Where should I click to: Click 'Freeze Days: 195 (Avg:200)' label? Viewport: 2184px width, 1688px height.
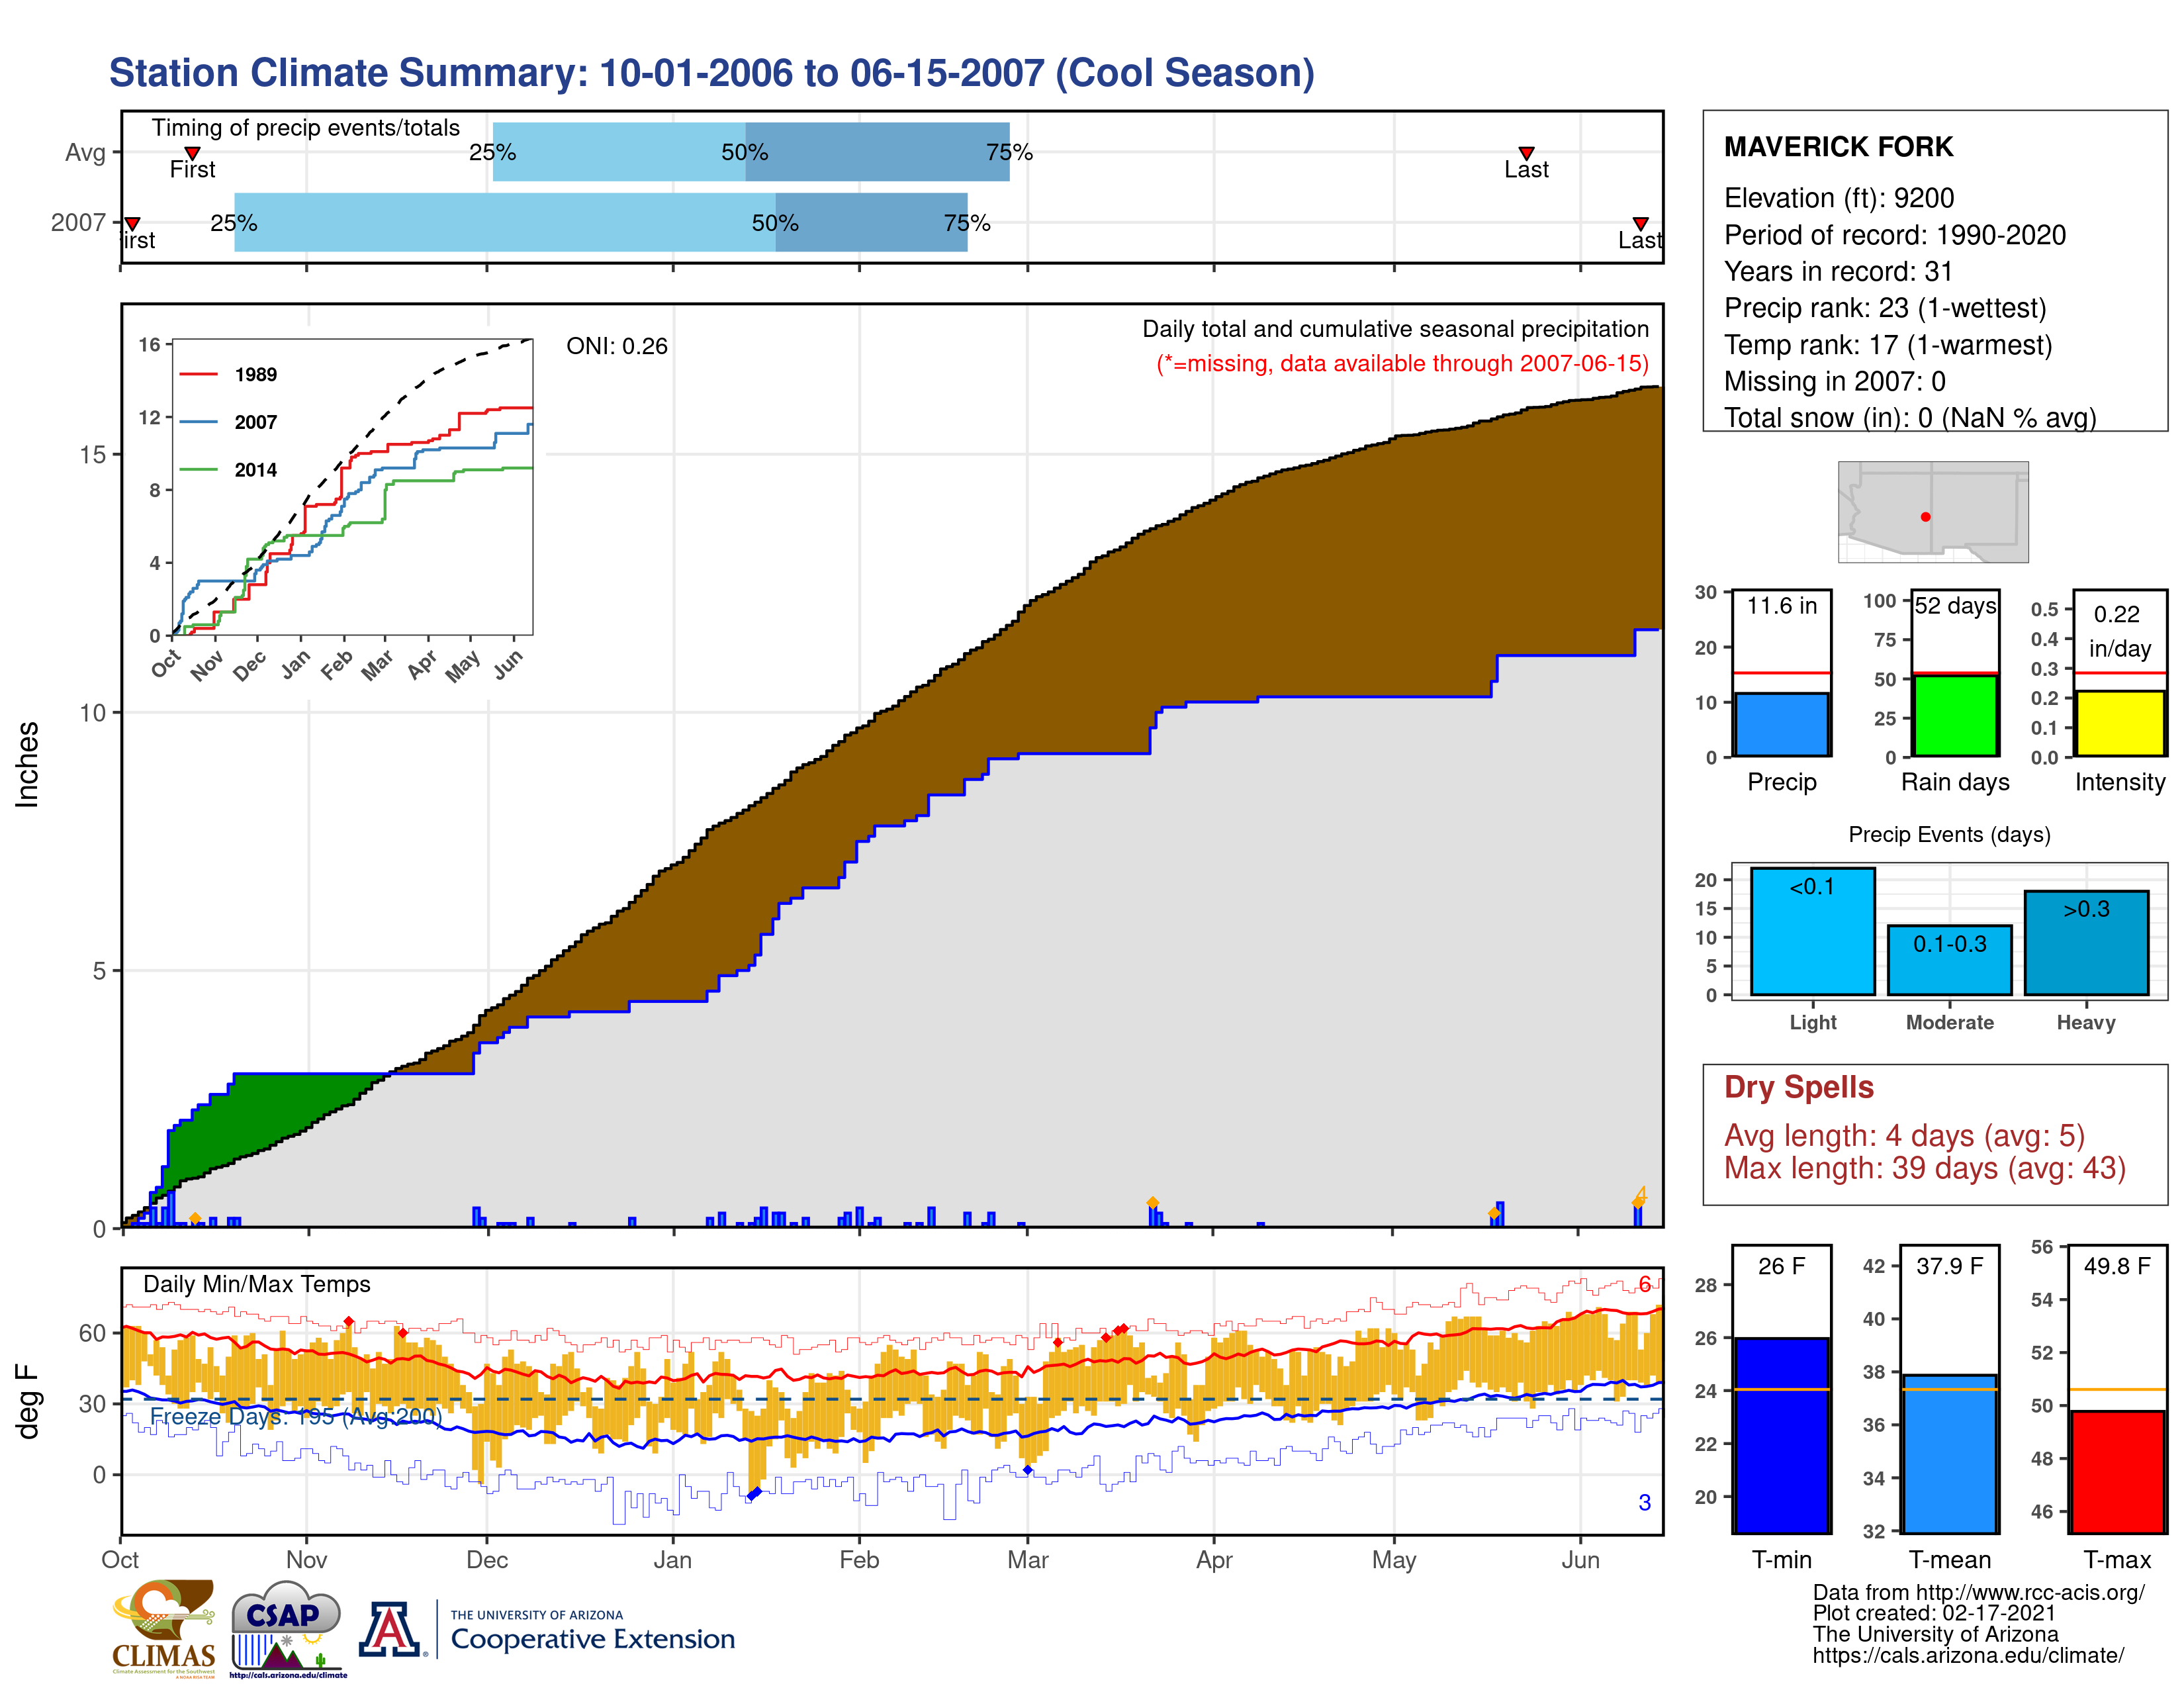295,1416
